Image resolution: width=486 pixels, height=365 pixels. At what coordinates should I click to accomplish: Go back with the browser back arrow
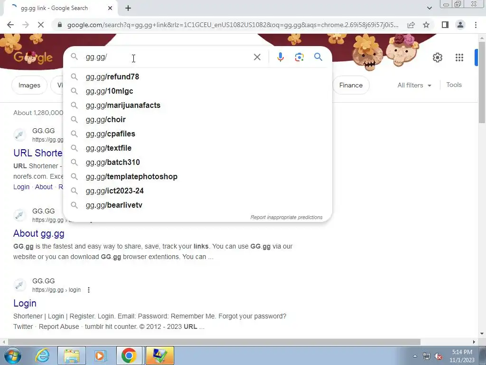pos(10,25)
